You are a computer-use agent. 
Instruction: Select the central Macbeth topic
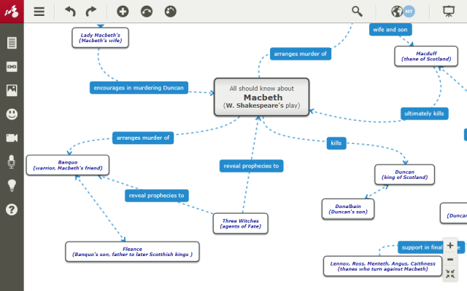pyautogui.click(x=261, y=97)
